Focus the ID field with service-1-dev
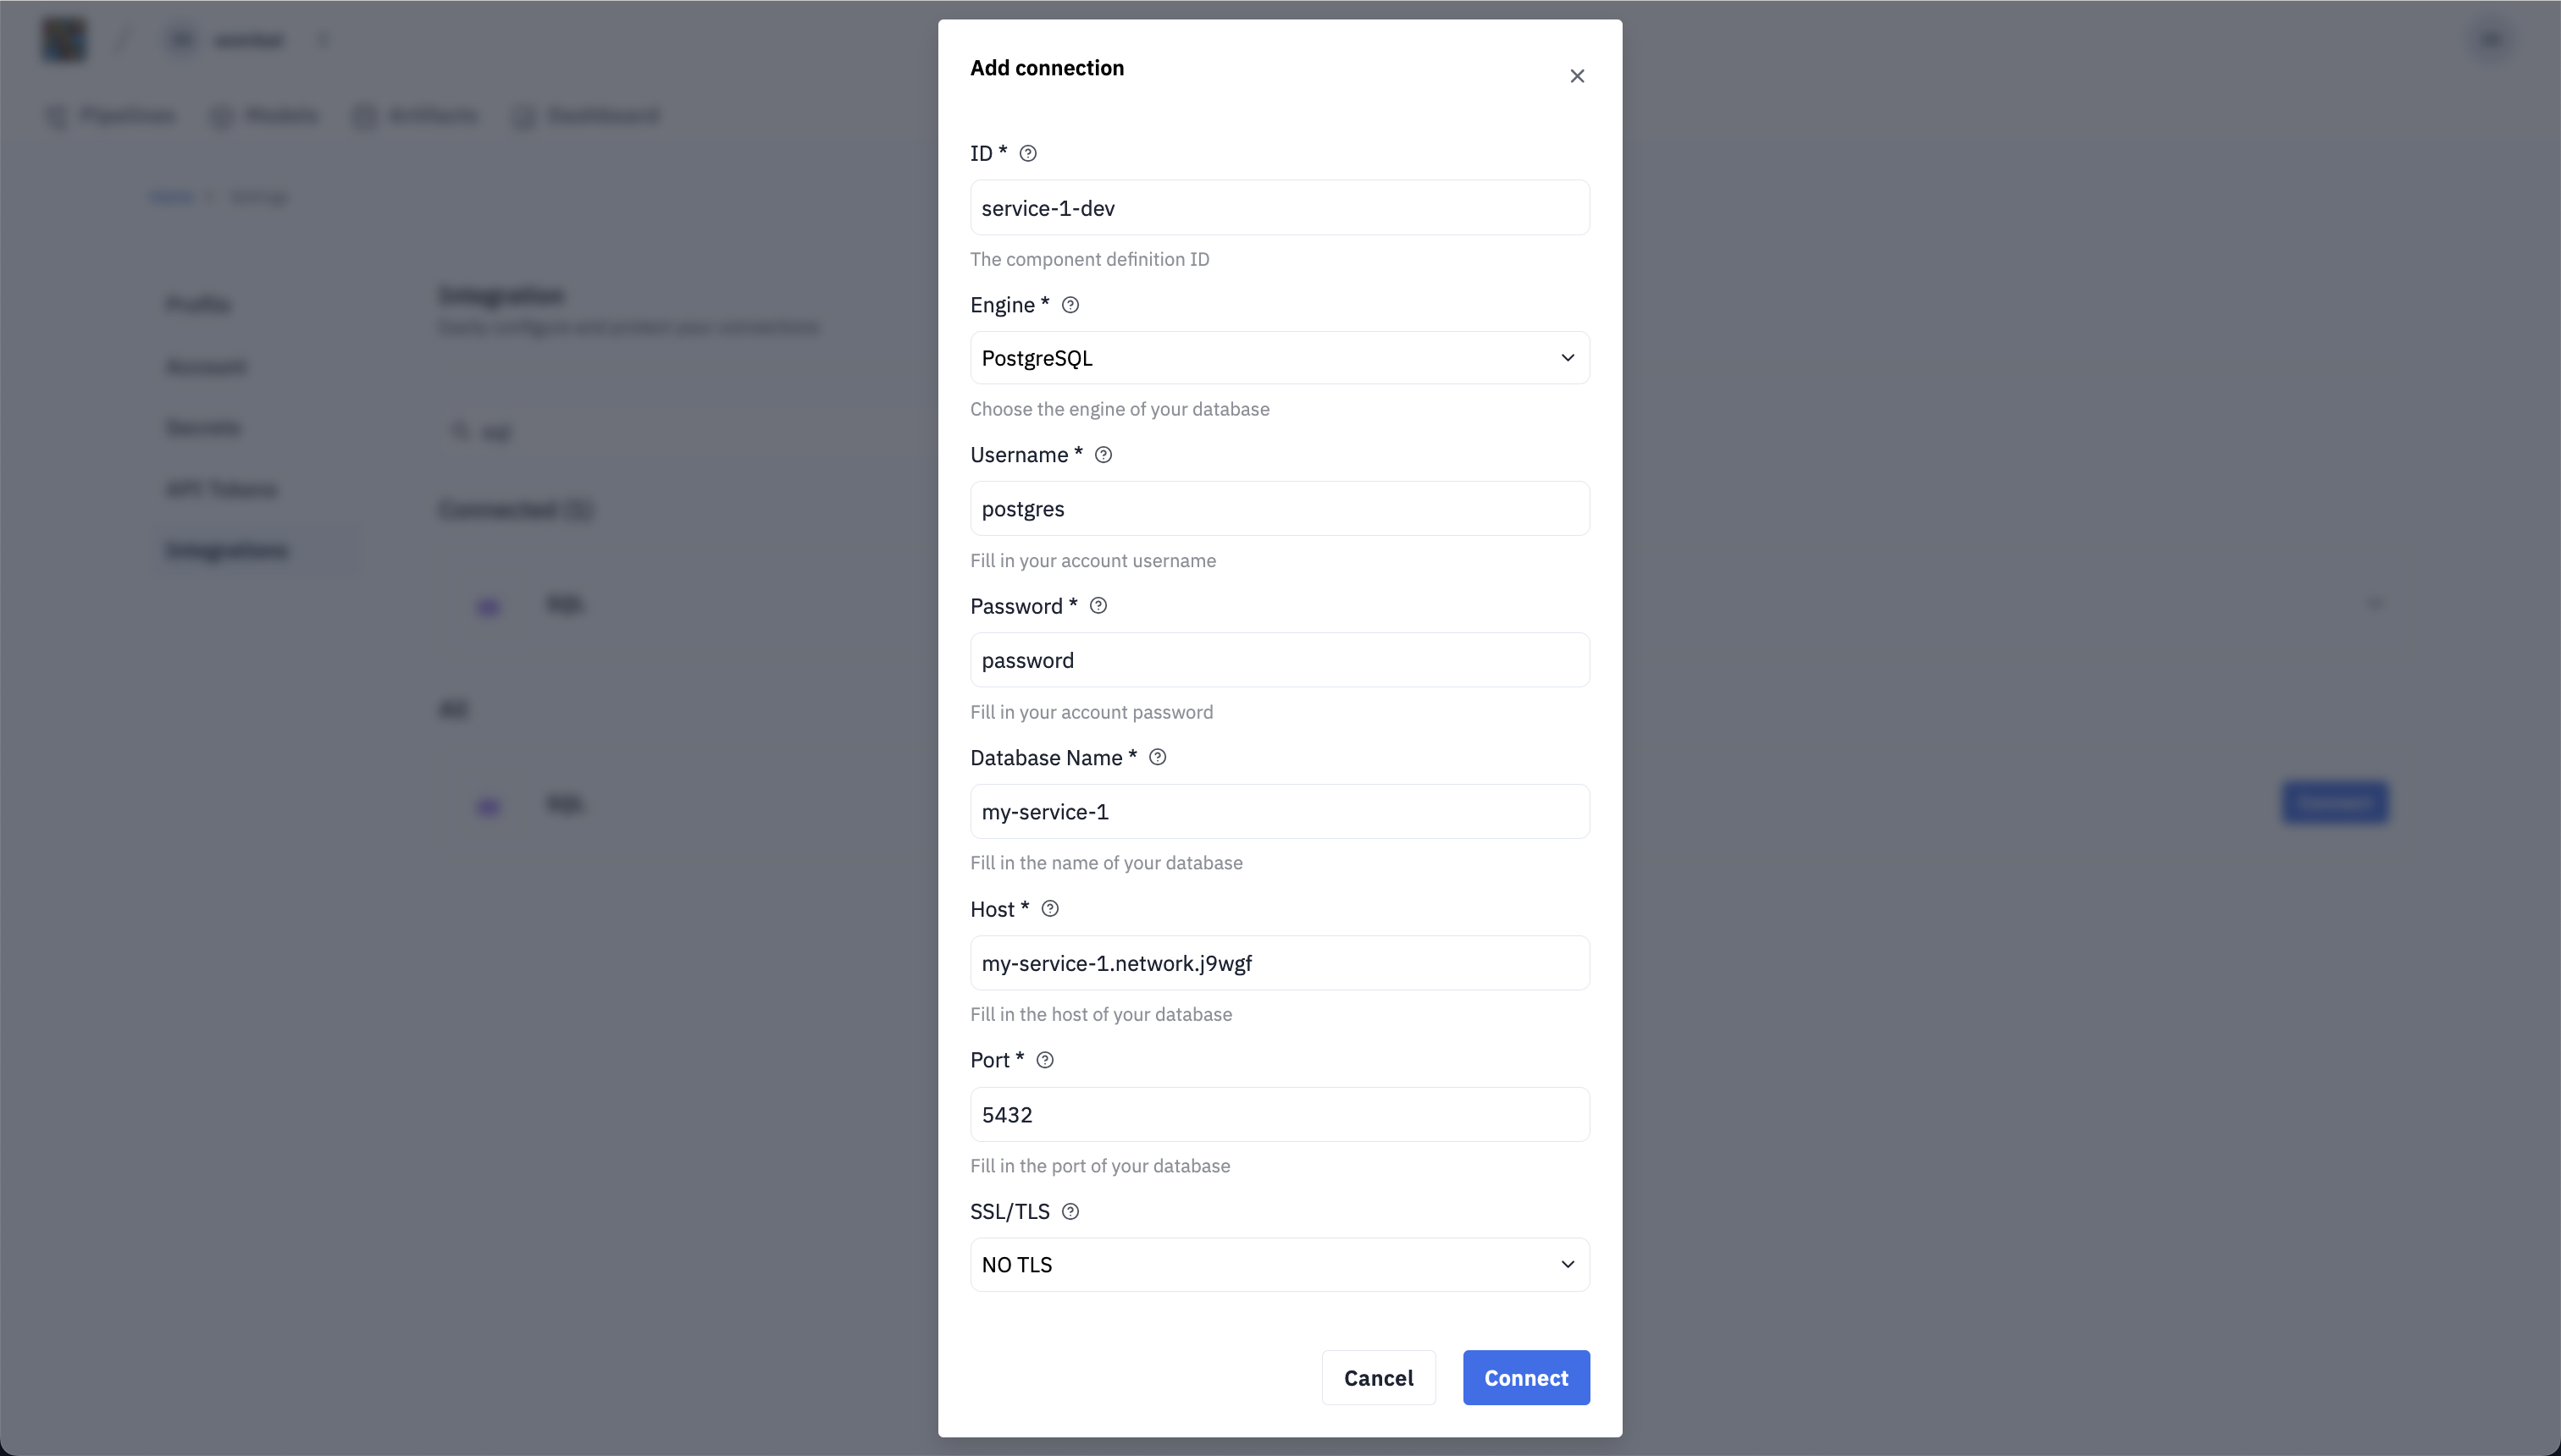The width and height of the screenshot is (2561, 1456). click(x=1279, y=208)
